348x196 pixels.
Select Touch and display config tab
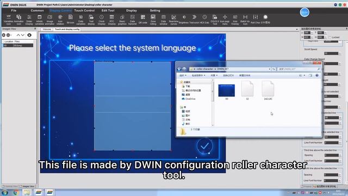point(67,29)
